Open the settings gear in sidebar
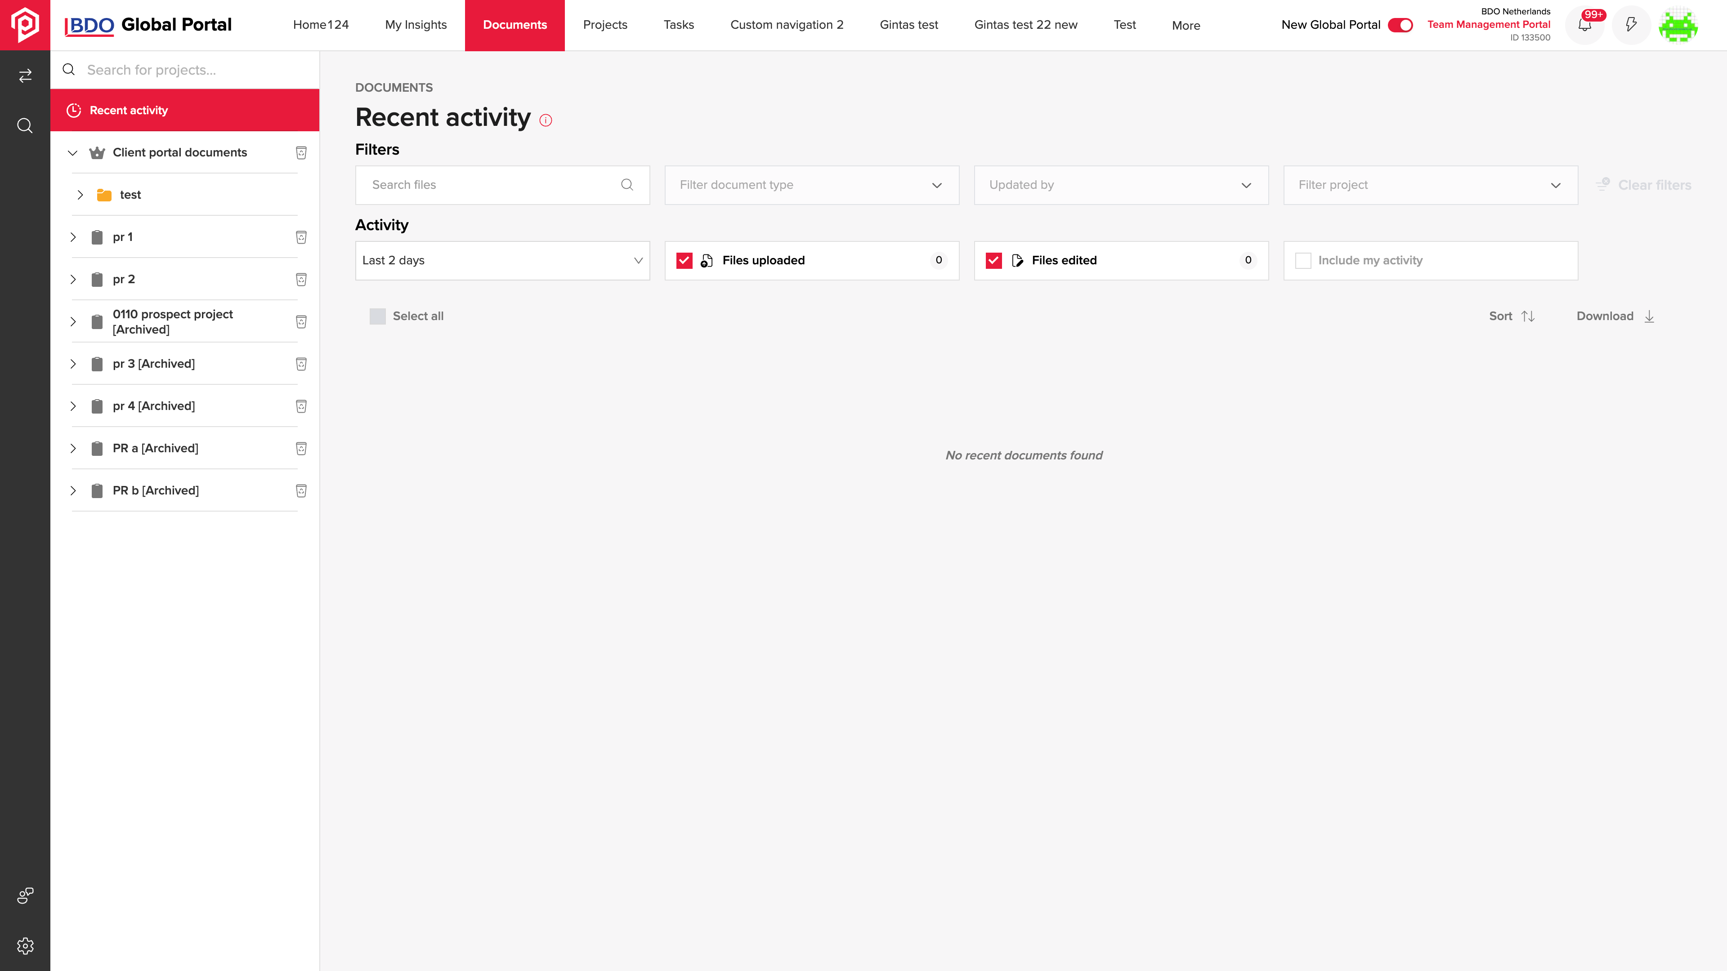The width and height of the screenshot is (1727, 971). 25,945
